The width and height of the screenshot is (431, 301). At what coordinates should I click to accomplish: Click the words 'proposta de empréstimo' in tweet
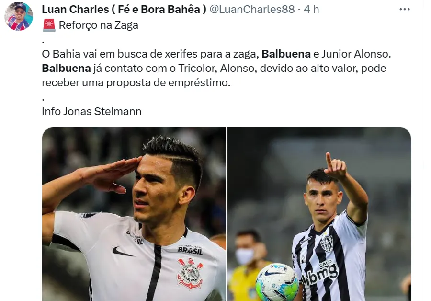click(x=168, y=83)
